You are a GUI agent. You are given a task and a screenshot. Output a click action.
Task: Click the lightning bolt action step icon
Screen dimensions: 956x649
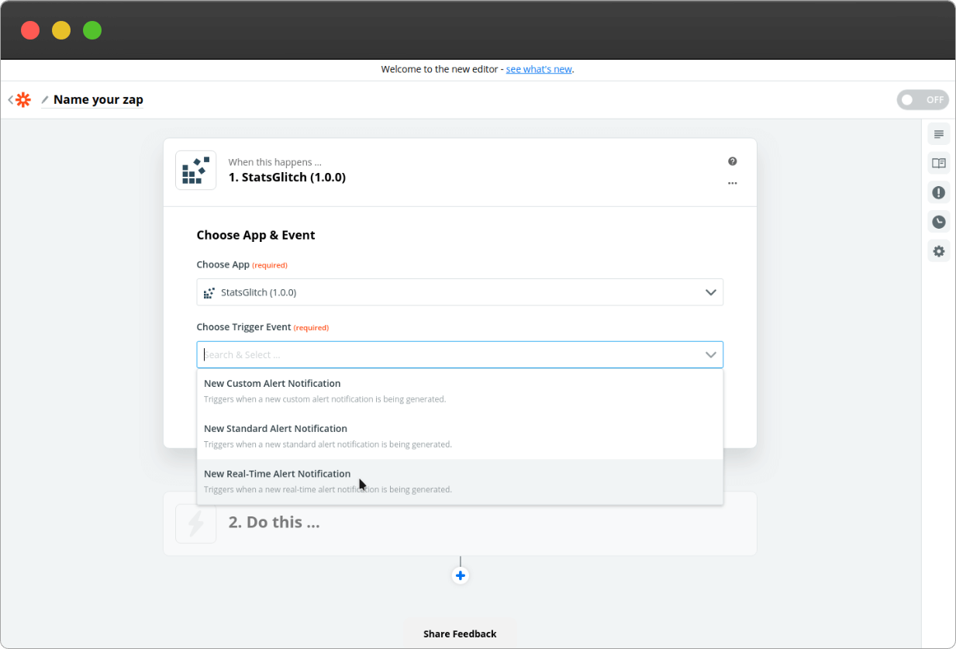195,523
